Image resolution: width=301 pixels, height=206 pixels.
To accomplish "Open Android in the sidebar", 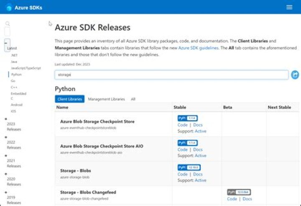I will point(17,105).
